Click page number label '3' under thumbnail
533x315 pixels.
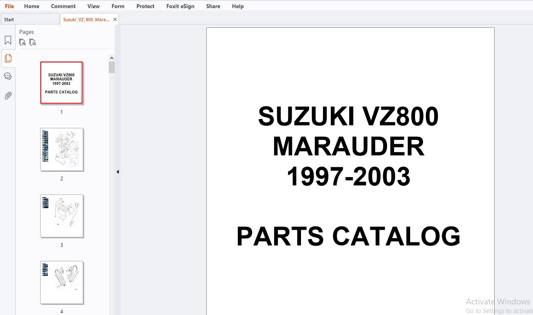62,245
